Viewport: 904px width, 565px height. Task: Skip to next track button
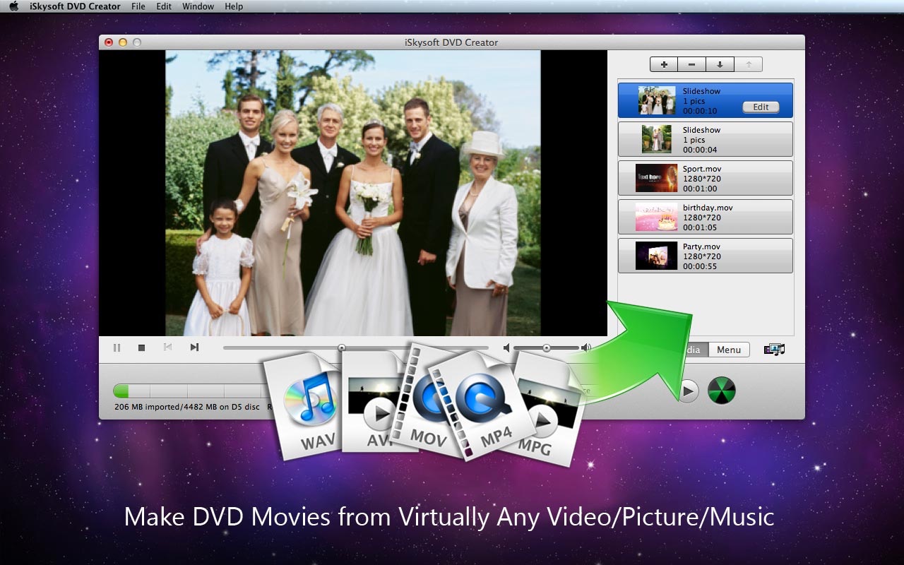click(194, 347)
